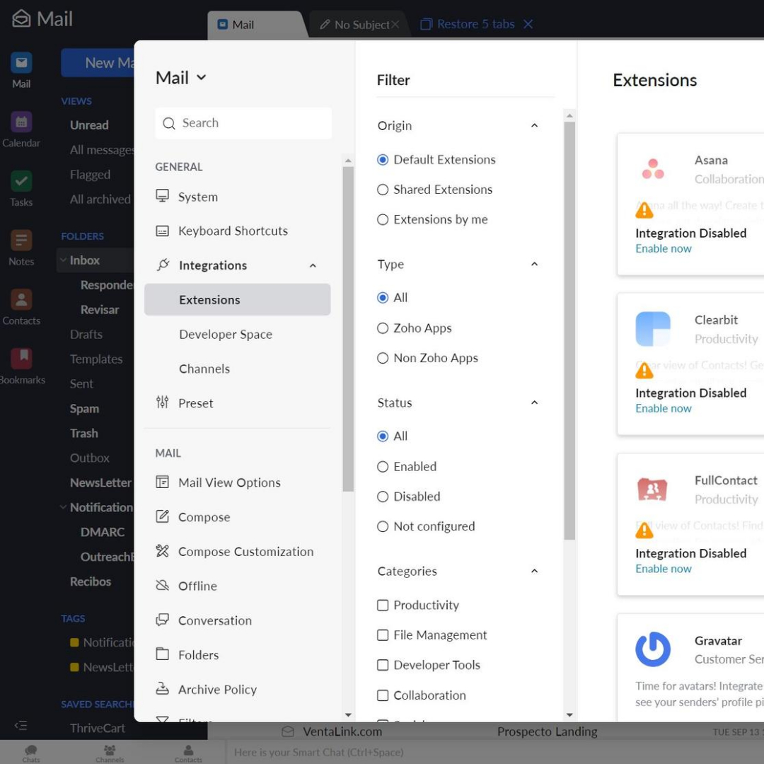Collapse the Integrations section
This screenshot has width=764, height=764.
tap(313, 265)
